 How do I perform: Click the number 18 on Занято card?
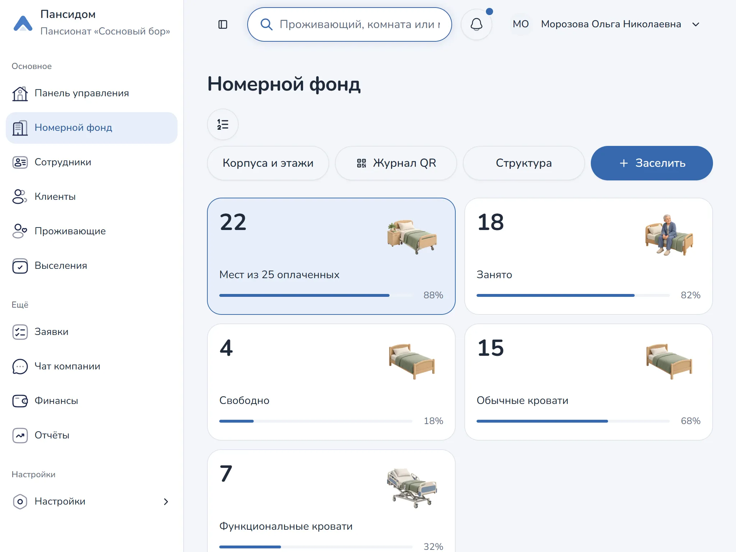(x=491, y=222)
